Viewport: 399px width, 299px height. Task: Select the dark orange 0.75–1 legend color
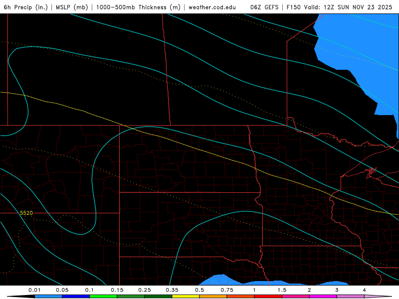pos(241,297)
